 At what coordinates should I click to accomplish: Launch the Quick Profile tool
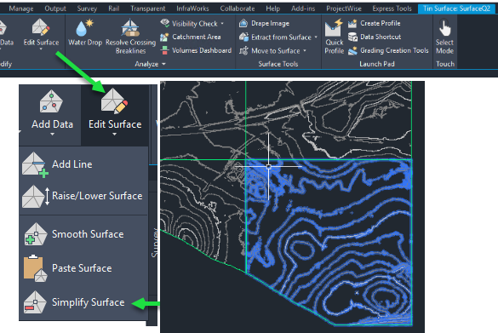pos(334,37)
